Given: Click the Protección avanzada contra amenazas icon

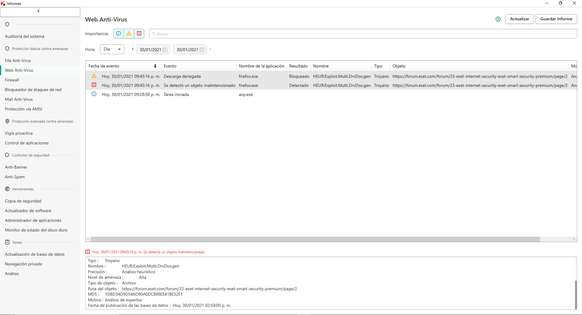Looking at the screenshot, I should (x=7, y=121).
